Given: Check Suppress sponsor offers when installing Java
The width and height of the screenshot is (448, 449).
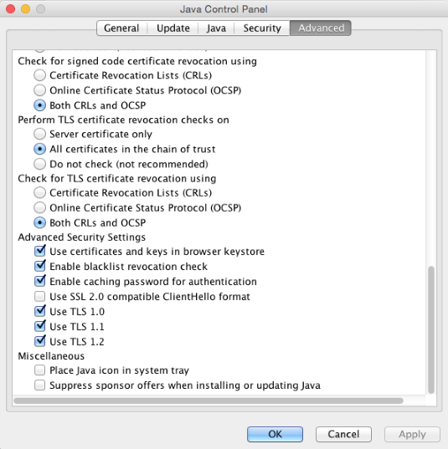Looking at the screenshot, I should 39,385.
